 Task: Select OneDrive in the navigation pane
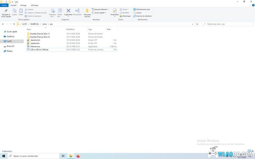[x=10, y=36]
